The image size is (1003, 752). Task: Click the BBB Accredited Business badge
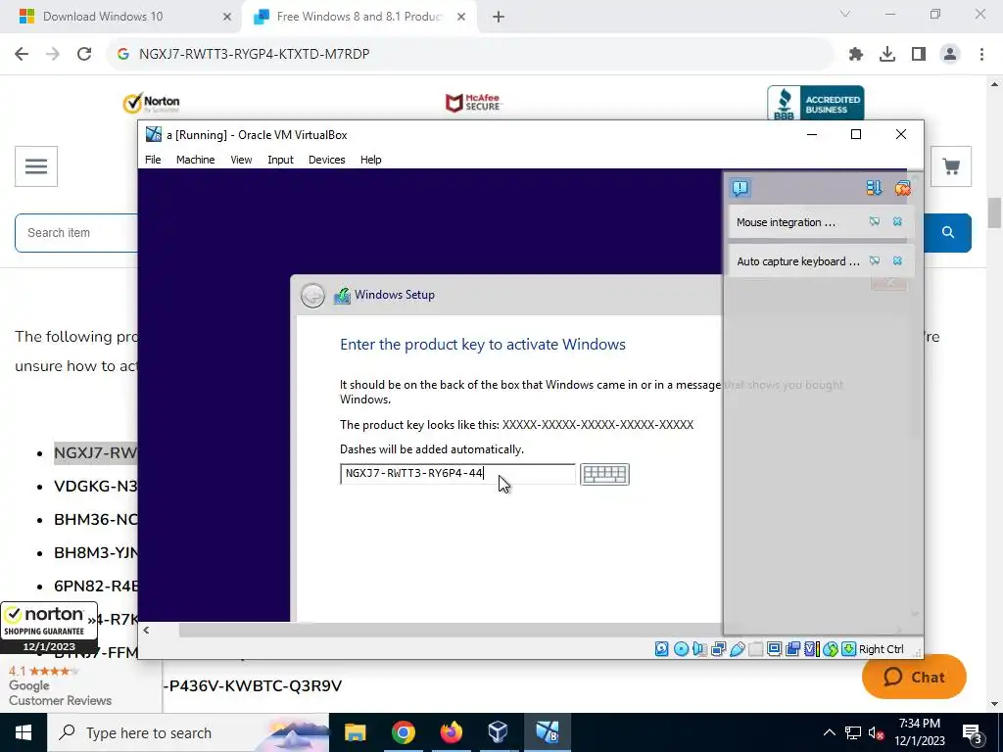point(816,103)
